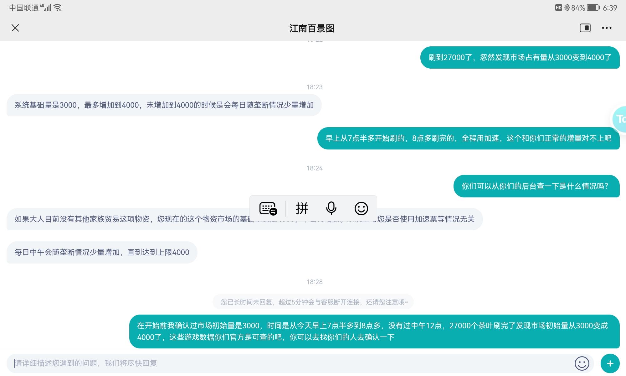Open emoji from the floating toolbar smiley

(361, 208)
